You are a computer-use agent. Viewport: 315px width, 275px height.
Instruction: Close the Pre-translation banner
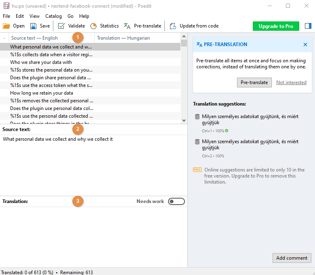tap(305, 44)
